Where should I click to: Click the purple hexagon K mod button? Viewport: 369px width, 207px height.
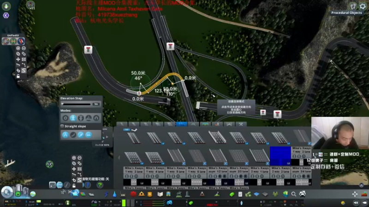click(x=6, y=16)
